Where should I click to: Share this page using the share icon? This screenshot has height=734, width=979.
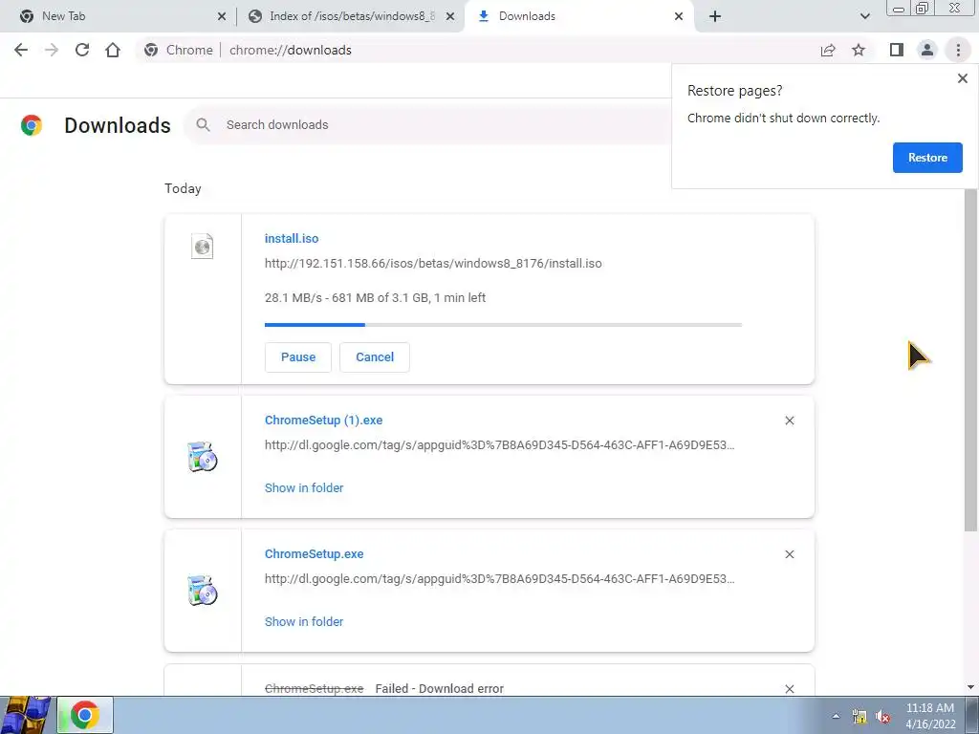pos(828,50)
